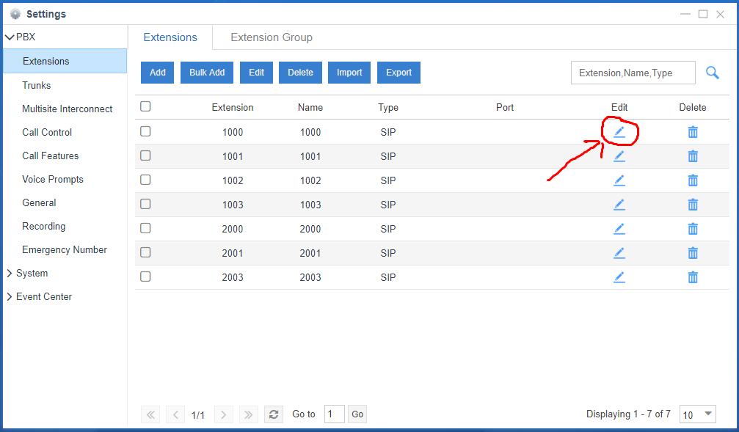
Task: Edit extension 1001 via pencil icon
Action: [x=619, y=156]
